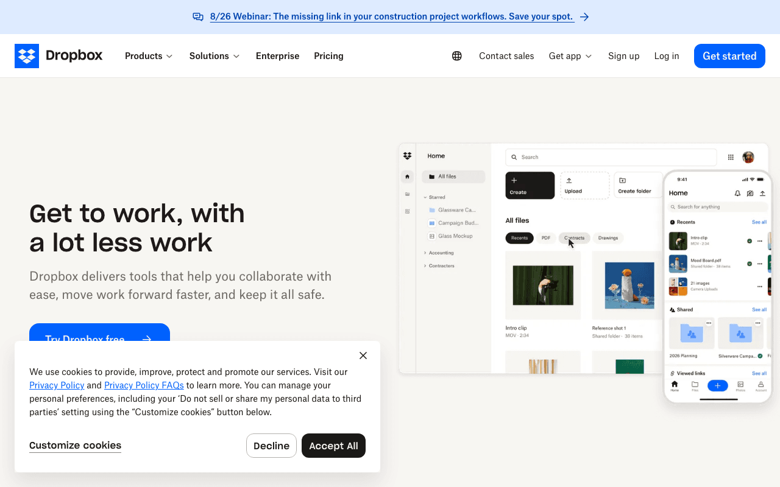
Task: Click the Campaign Bud... spreadsheet icon
Action: [x=432, y=223]
